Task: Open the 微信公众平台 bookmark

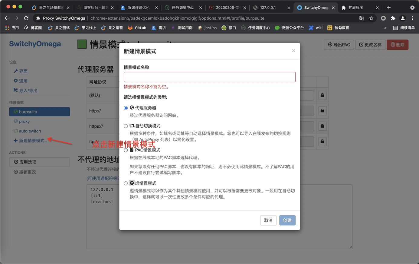Action: (289, 28)
